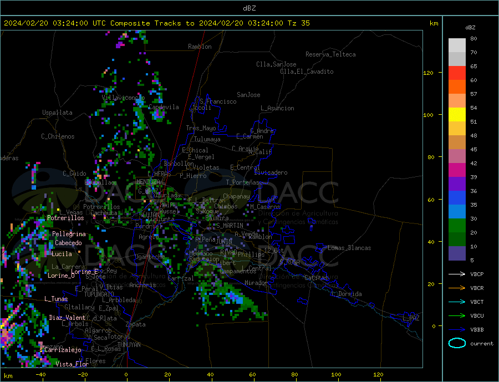
Task: Click the 'Mirador' map label
Action: 256,283
